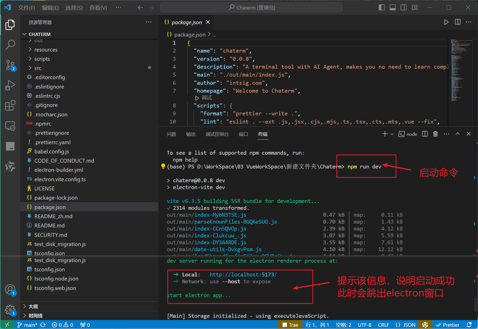This screenshot has height=329, width=478.
Task: Open Remote Explorer in activity bar
Action: (x=10, y=126)
